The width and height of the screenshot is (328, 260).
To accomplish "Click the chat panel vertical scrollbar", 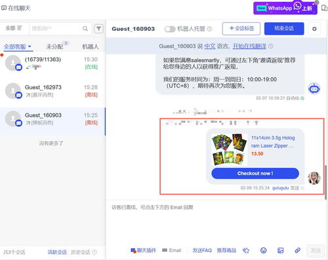I will tap(326, 182).
